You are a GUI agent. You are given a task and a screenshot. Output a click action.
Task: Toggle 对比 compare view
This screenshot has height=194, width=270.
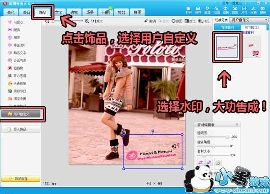tap(190, 21)
